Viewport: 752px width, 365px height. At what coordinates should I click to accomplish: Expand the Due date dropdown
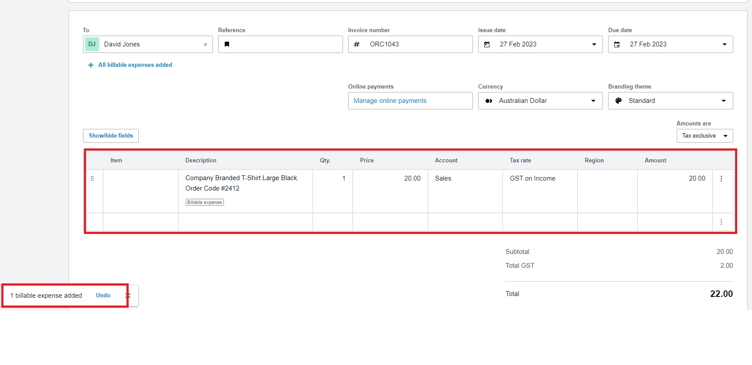tap(725, 44)
